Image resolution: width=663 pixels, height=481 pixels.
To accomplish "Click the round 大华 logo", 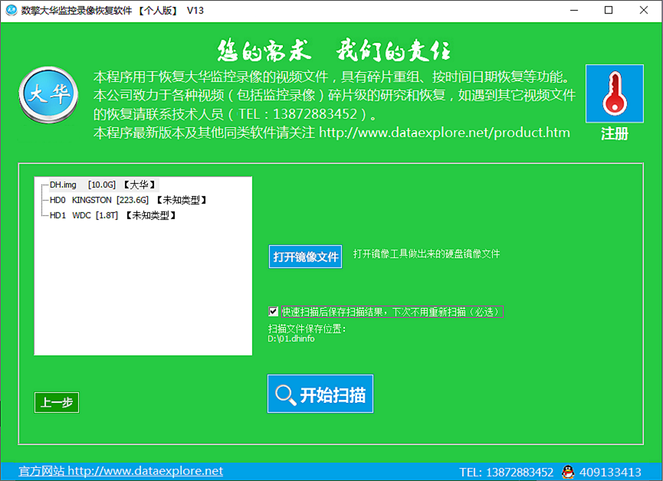I will click(x=48, y=95).
